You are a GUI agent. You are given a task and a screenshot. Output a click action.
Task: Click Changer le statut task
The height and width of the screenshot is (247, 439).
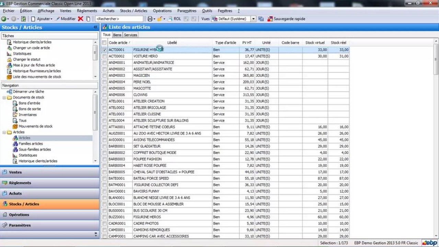click(x=26, y=59)
